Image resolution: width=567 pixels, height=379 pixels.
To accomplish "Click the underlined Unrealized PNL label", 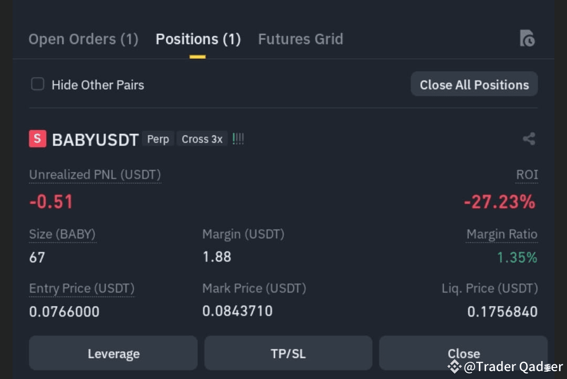I will pos(95,175).
